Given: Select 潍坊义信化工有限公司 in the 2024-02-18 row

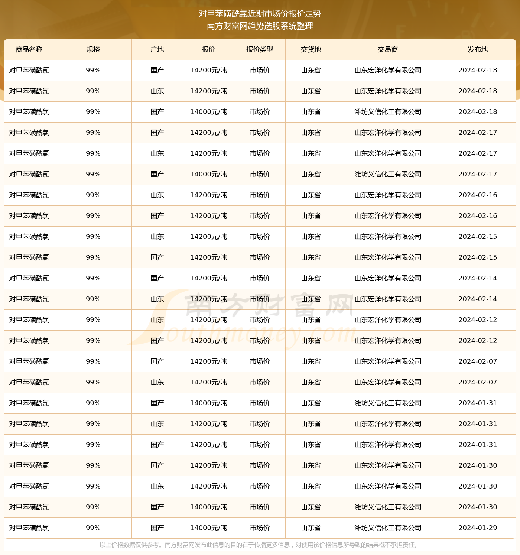Looking at the screenshot, I should click(388, 112).
